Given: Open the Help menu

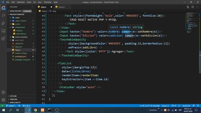Looking at the screenshot, I should 55,2.
